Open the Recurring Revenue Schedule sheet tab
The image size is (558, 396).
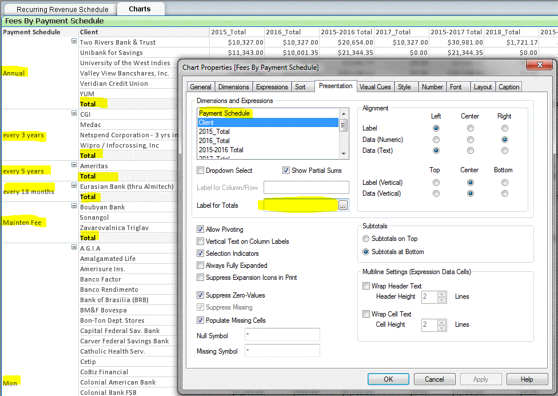[x=62, y=9]
